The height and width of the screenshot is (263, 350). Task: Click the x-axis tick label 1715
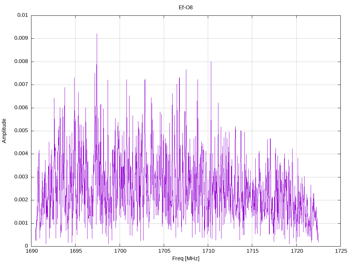(x=252, y=251)
